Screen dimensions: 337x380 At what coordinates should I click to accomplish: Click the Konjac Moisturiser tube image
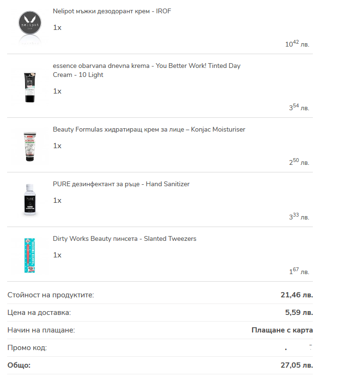[x=30, y=145]
